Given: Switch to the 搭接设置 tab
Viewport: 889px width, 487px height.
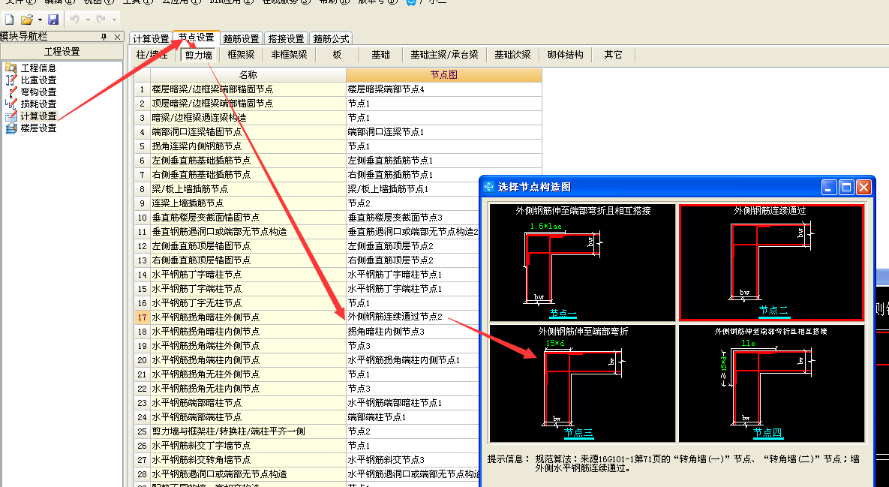Looking at the screenshot, I should 286,38.
